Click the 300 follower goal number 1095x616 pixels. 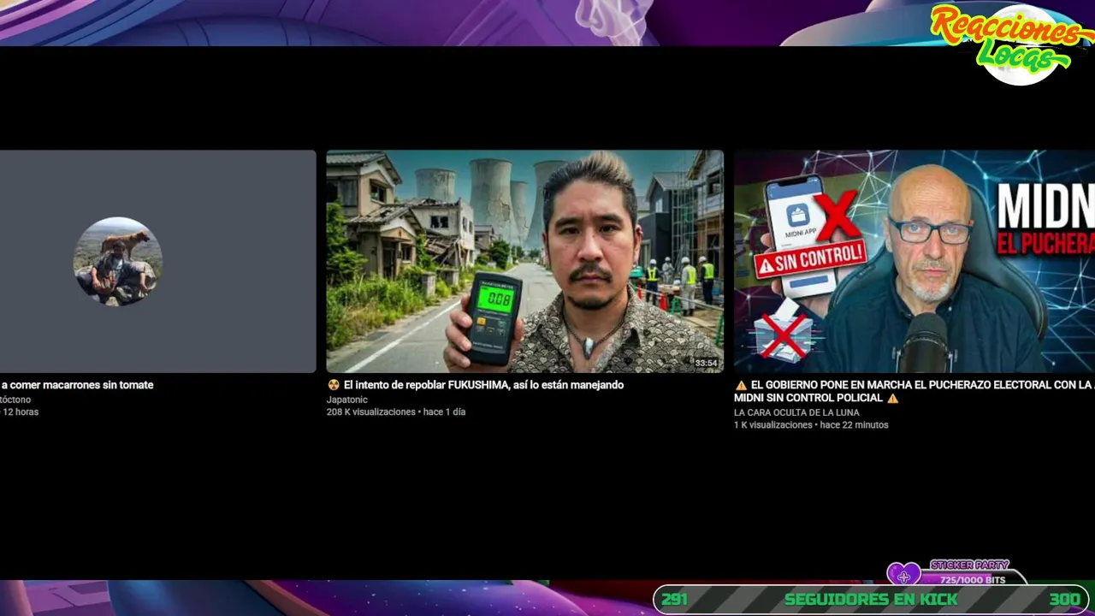tap(1065, 599)
